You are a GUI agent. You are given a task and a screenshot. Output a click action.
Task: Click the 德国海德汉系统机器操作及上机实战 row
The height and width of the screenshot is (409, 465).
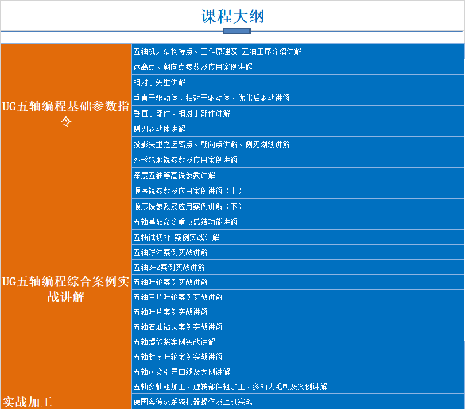(193, 402)
